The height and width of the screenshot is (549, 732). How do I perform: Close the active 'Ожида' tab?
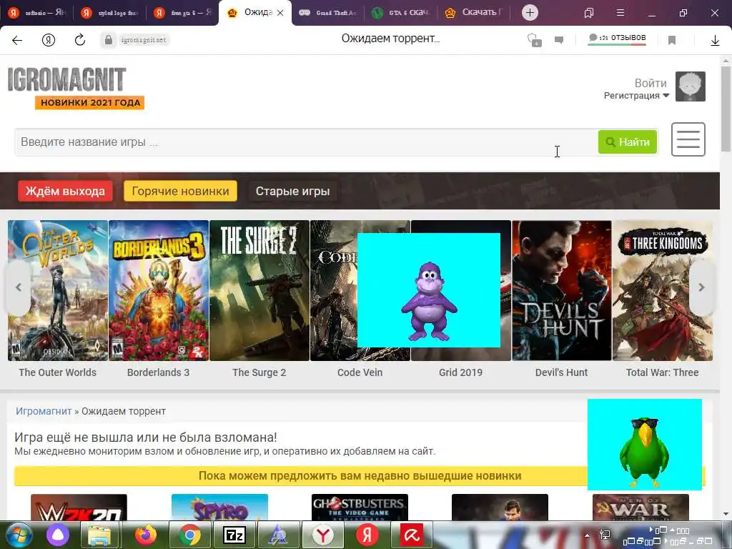[280, 13]
